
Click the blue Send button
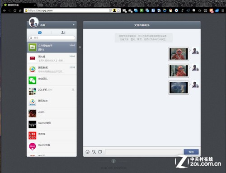tap(191, 152)
